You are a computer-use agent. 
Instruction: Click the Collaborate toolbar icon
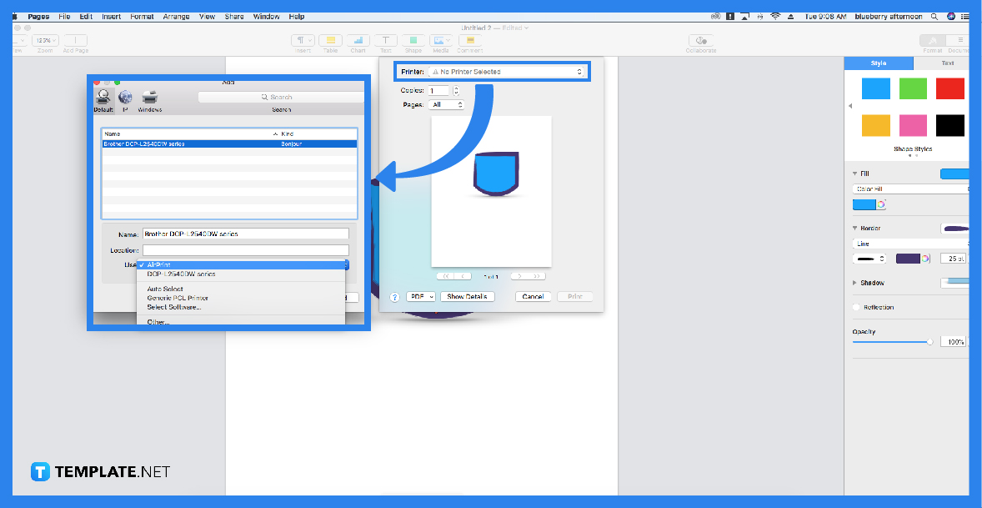click(x=701, y=41)
